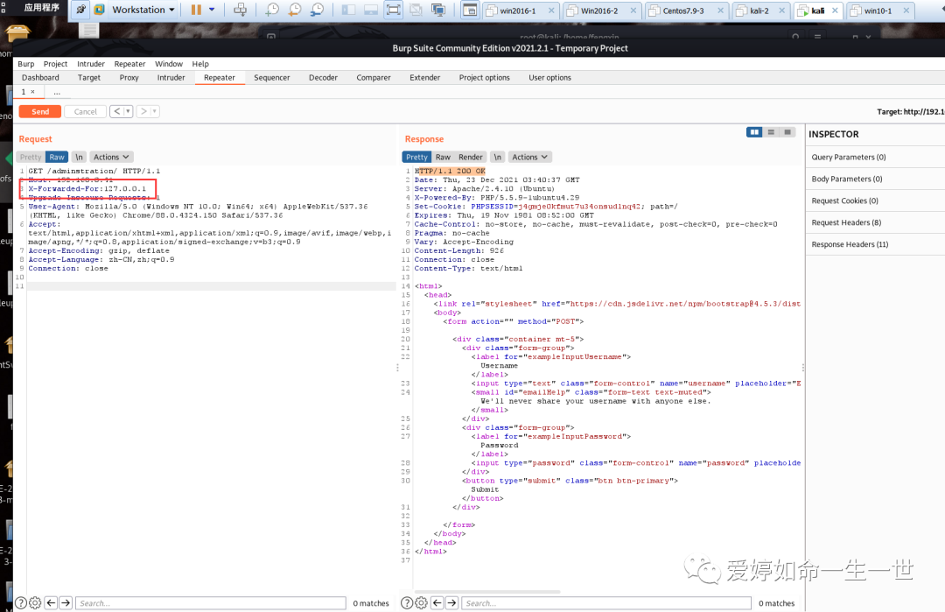The image size is (945, 612).
Task: Expand Response Headers (11) in the Inspector
Action: (875, 243)
